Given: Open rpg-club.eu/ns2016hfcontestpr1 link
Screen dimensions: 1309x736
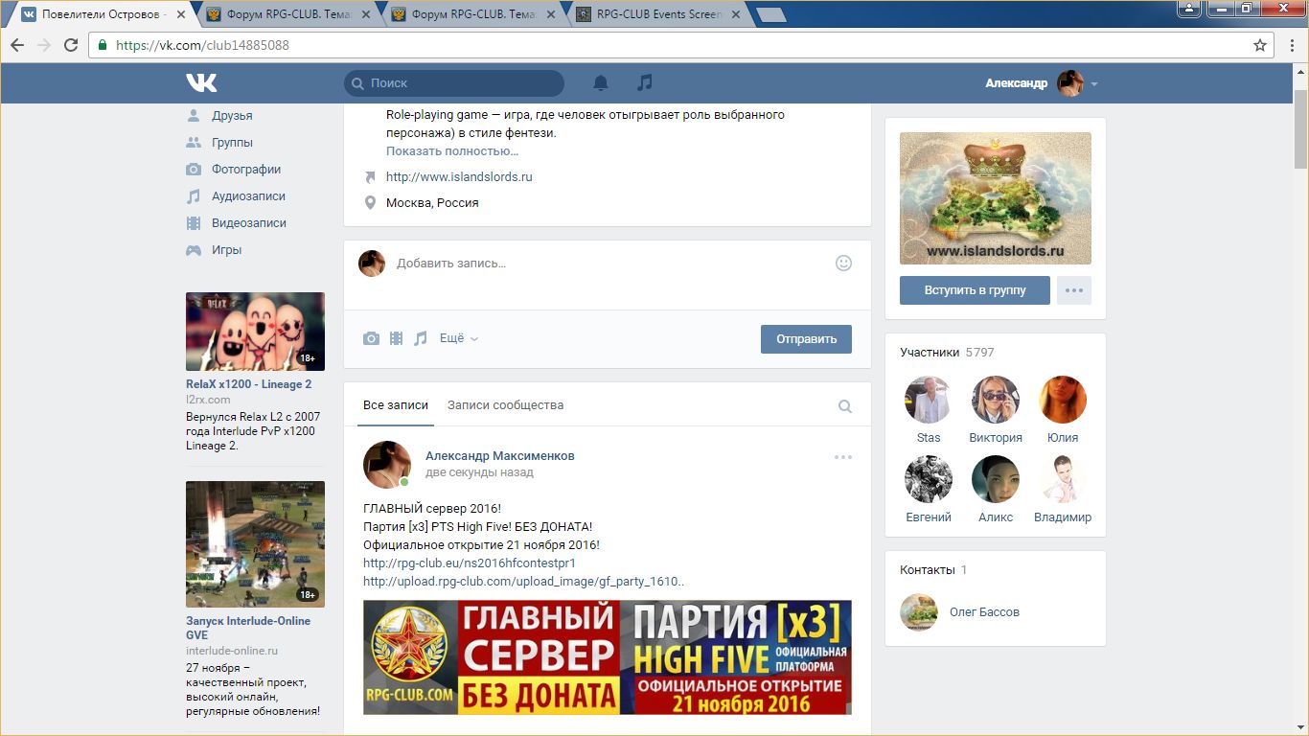Looking at the screenshot, I should [470, 563].
